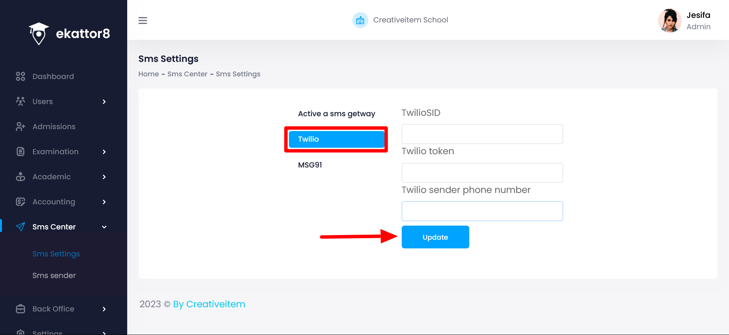Click the Admissions person-plus icon
Viewport: 729px width, 335px height.
click(21, 126)
